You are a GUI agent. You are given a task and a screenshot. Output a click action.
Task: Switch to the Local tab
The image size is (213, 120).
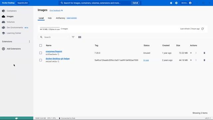point(41,18)
